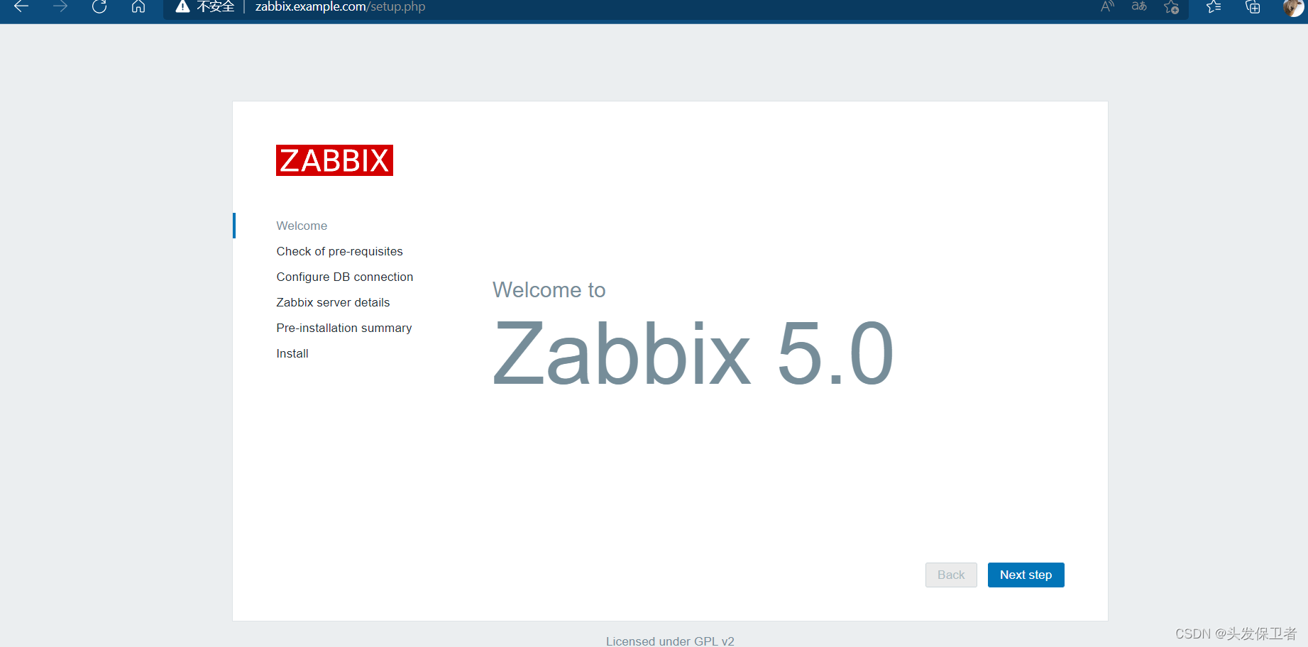Viewport: 1308px width, 647px height.
Task: Open the browser home page icon
Action: click(x=138, y=6)
